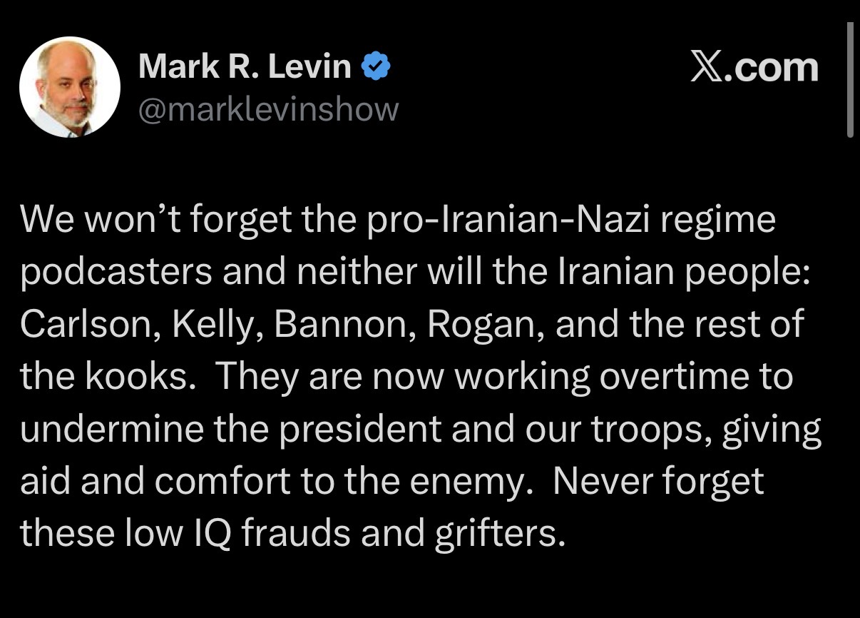Click the word "podcasters" in the post
The image size is (860, 618).
pos(116,272)
